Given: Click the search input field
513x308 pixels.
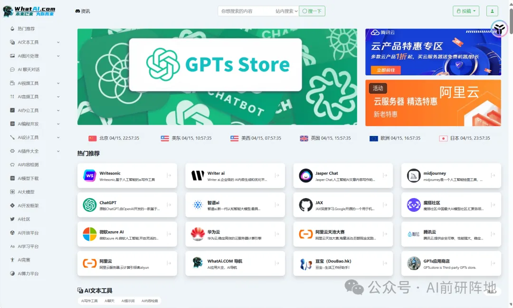Looking at the screenshot, I should [x=245, y=11].
